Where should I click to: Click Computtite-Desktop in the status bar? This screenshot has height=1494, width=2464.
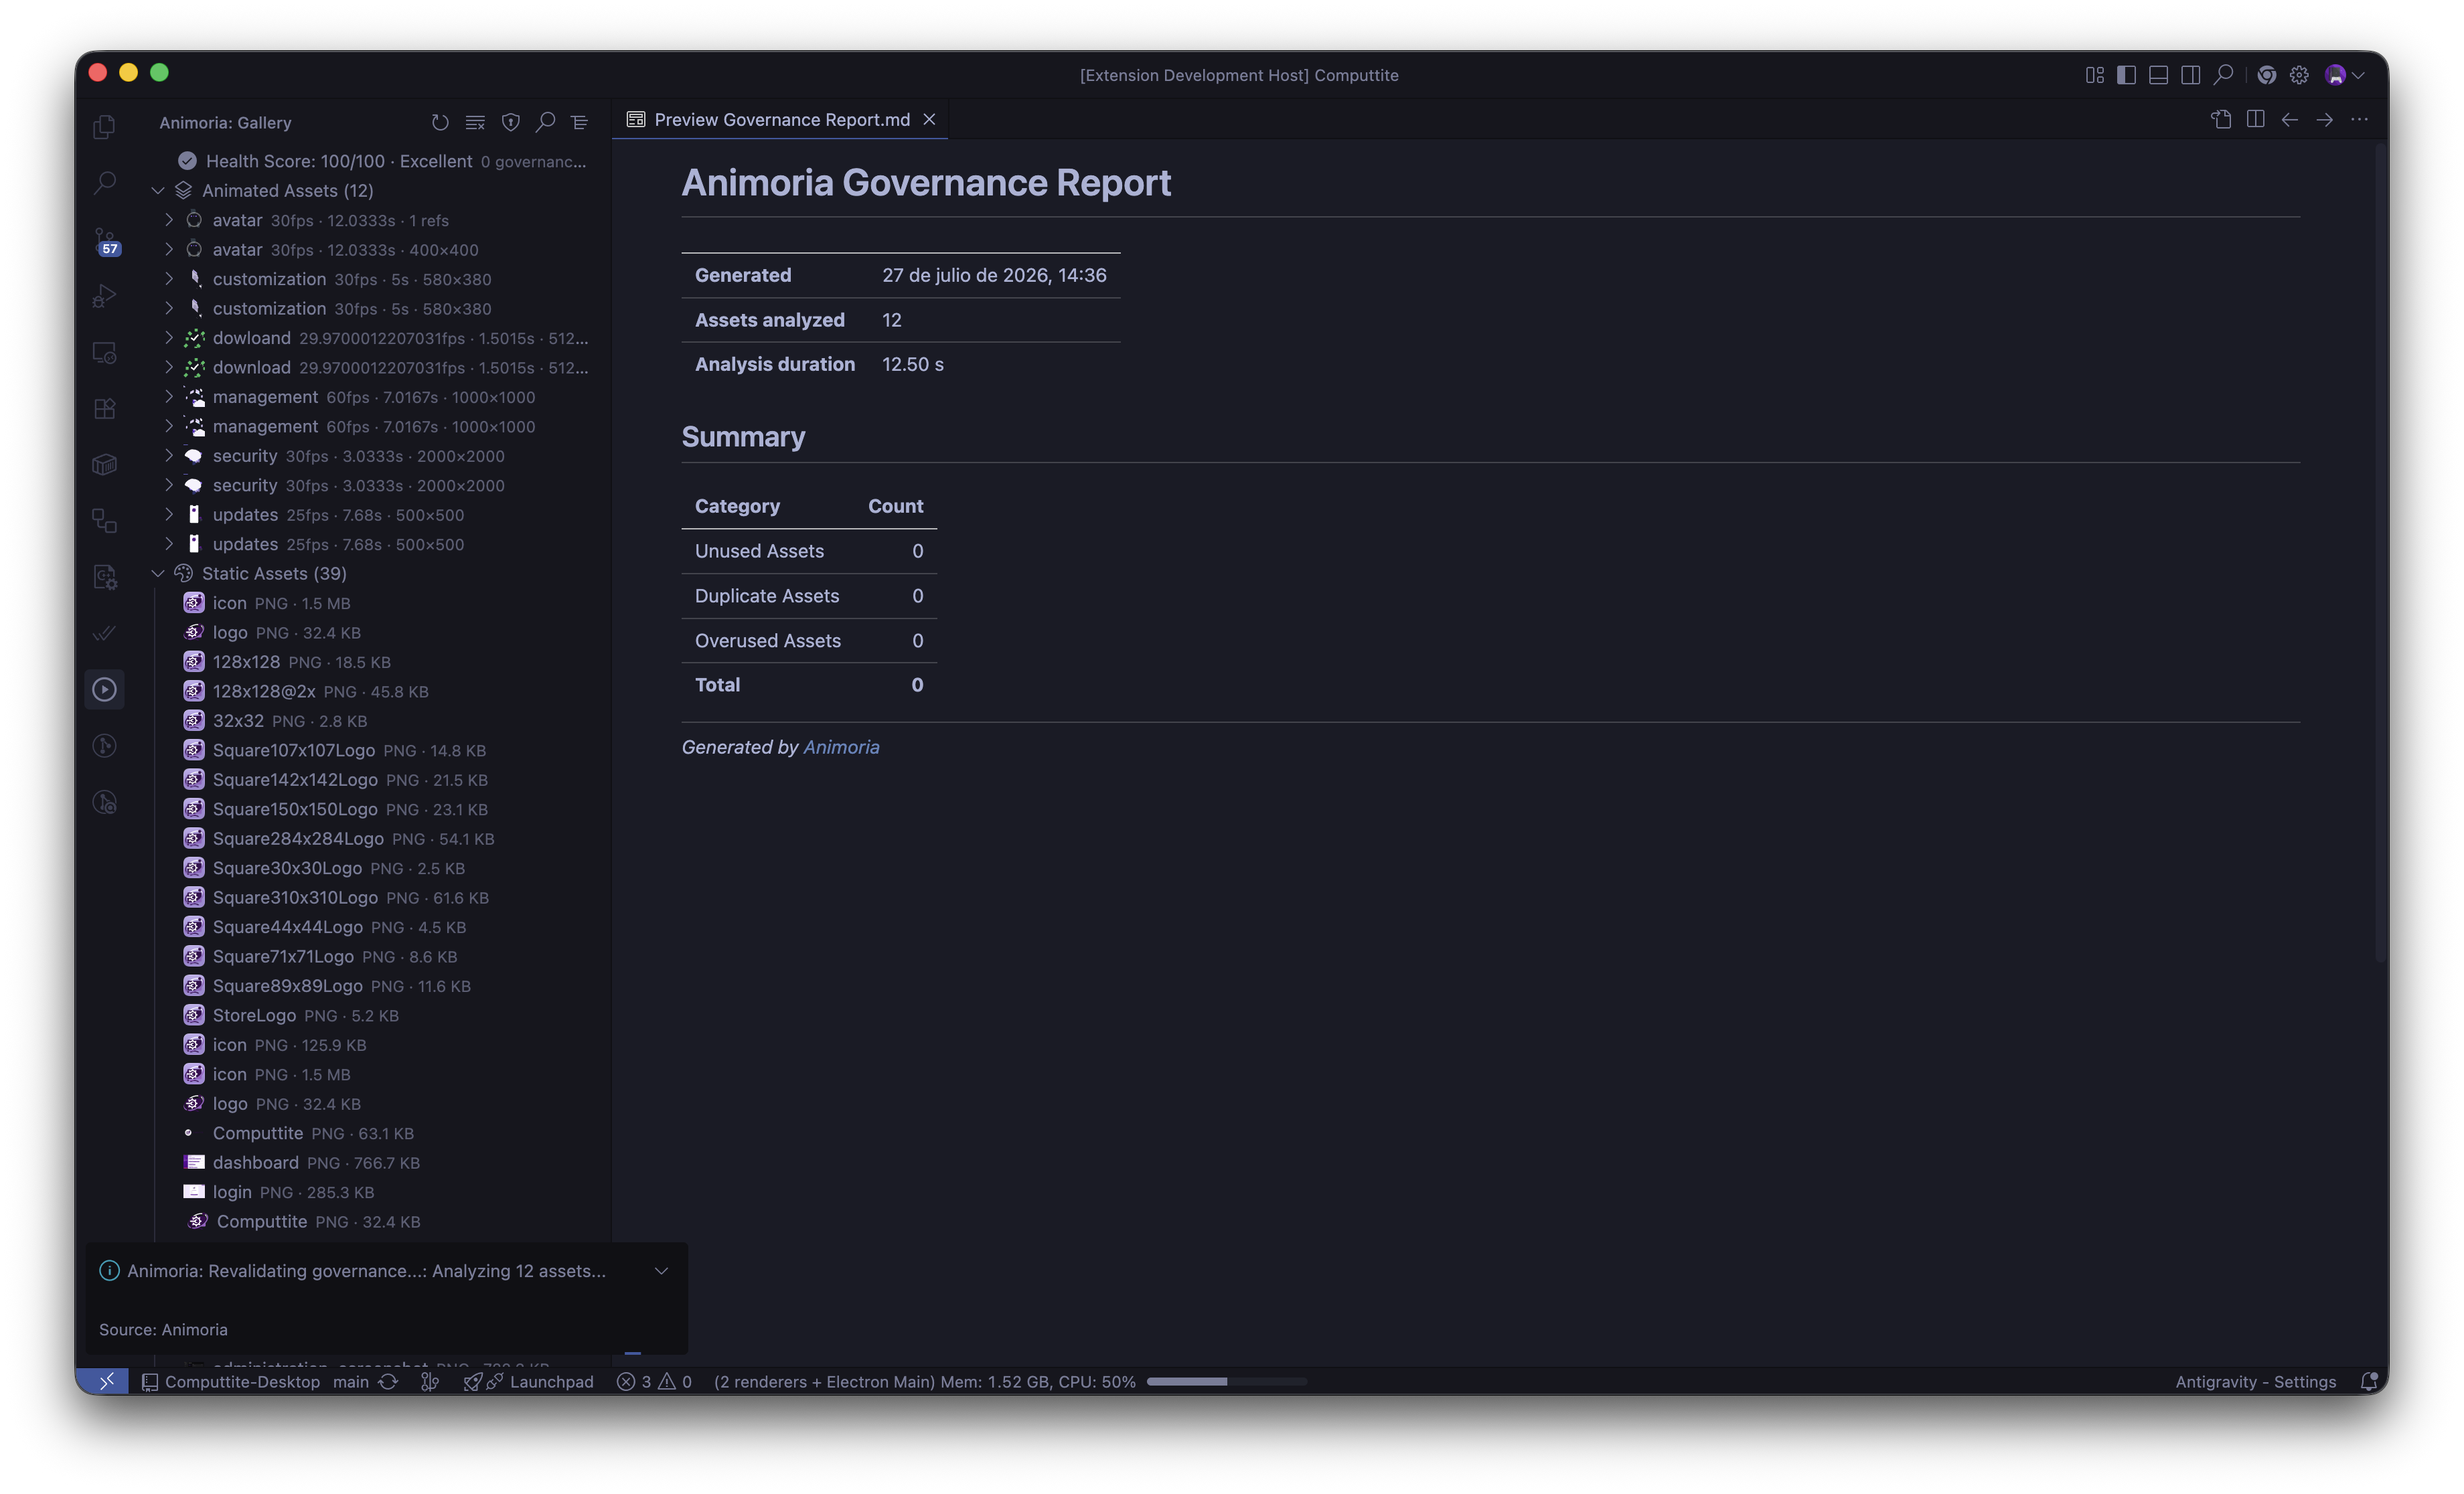[x=231, y=1381]
